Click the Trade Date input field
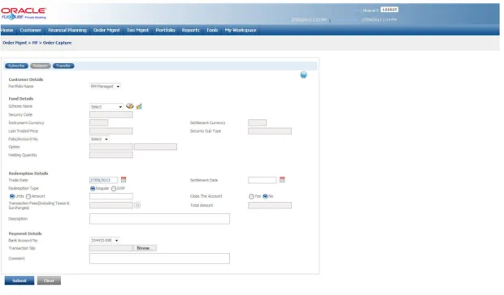Image resolution: width=504 pixels, height=295 pixels. pos(103,180)
